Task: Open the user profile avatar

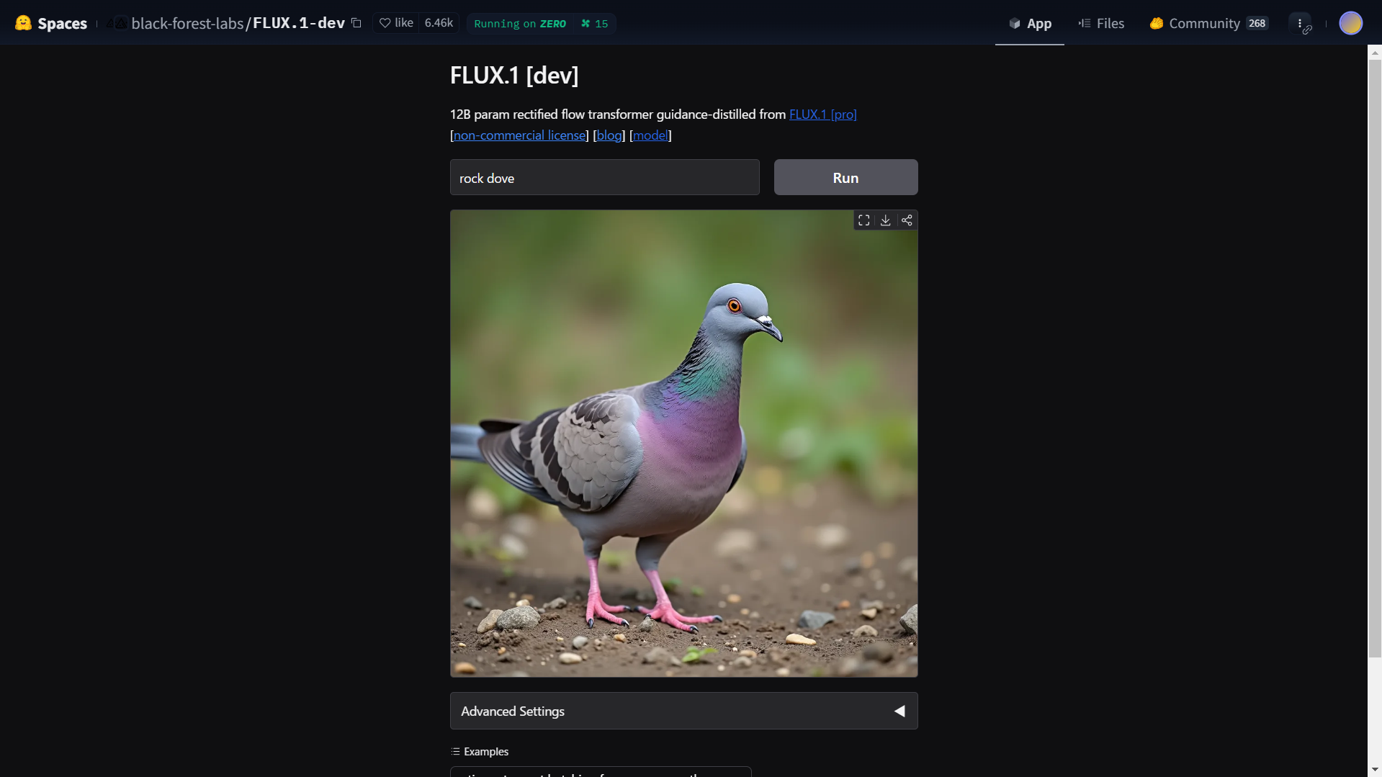Action: pyautogui.click(x=1350, y=23)
